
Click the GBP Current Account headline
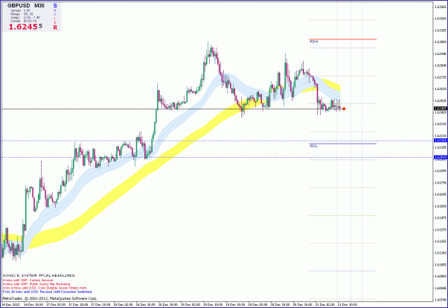pyautogui.click(x=28, y=280)
